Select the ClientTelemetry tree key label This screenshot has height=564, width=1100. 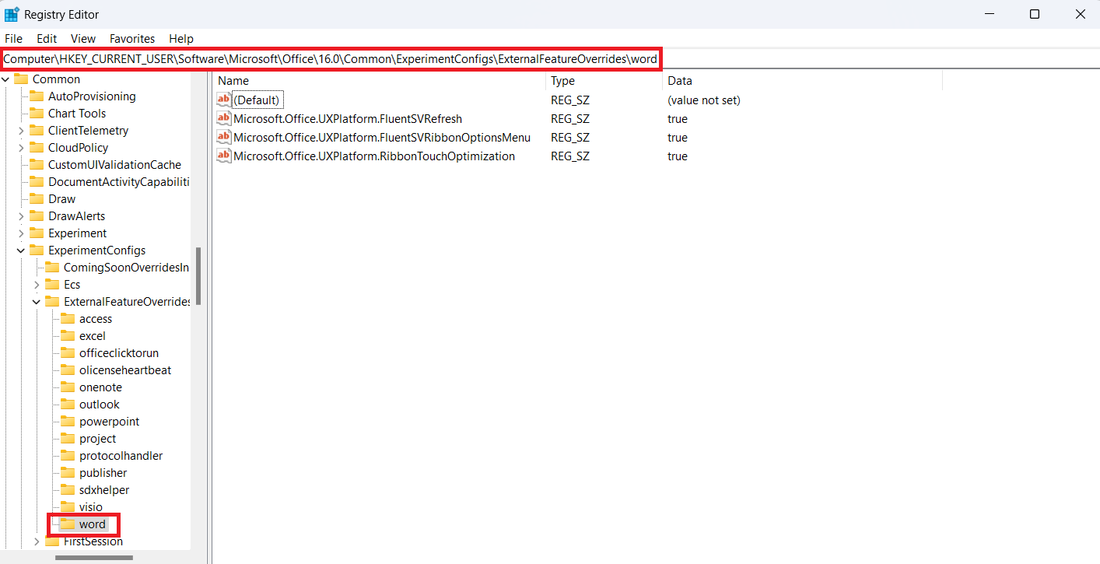pos(88,131)
